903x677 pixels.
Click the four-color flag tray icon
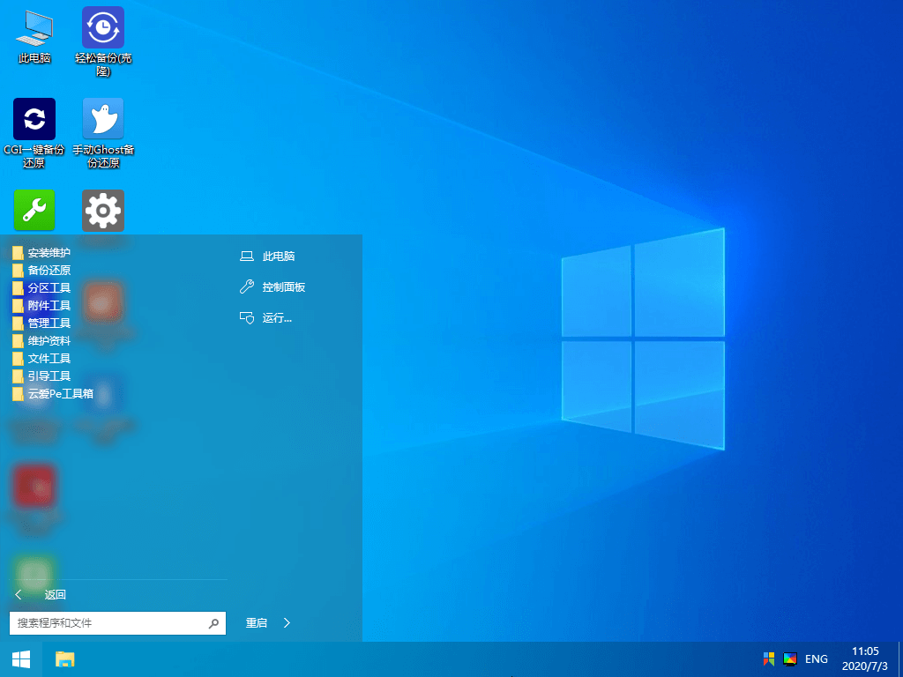[x=769, y=658]
